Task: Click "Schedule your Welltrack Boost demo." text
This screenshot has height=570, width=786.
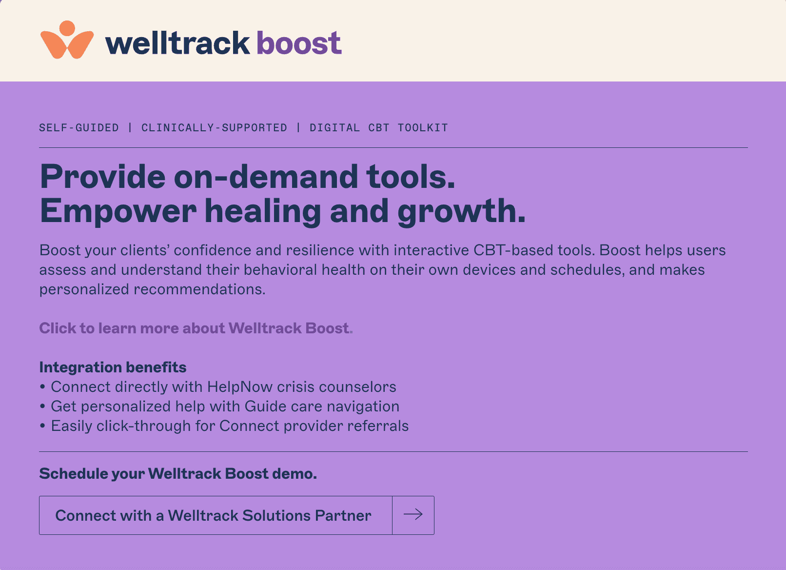Action: point(178,473)
